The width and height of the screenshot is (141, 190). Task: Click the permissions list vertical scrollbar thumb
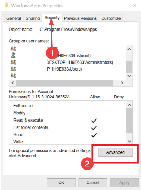129,120
